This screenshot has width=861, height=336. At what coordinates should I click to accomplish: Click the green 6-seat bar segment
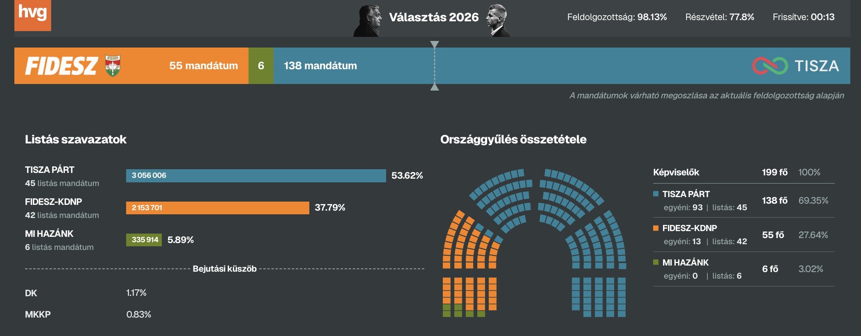(x=261, y=66)
